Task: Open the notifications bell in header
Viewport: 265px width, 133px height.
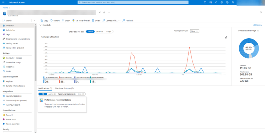Action: coord(216,2)
